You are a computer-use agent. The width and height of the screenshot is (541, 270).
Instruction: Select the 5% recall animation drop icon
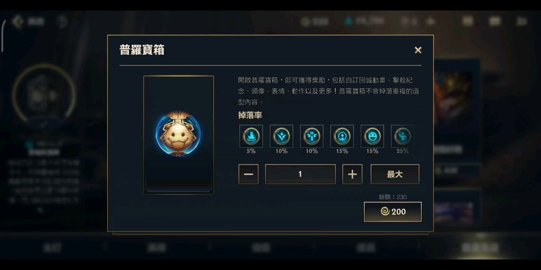tap(251, 136)
